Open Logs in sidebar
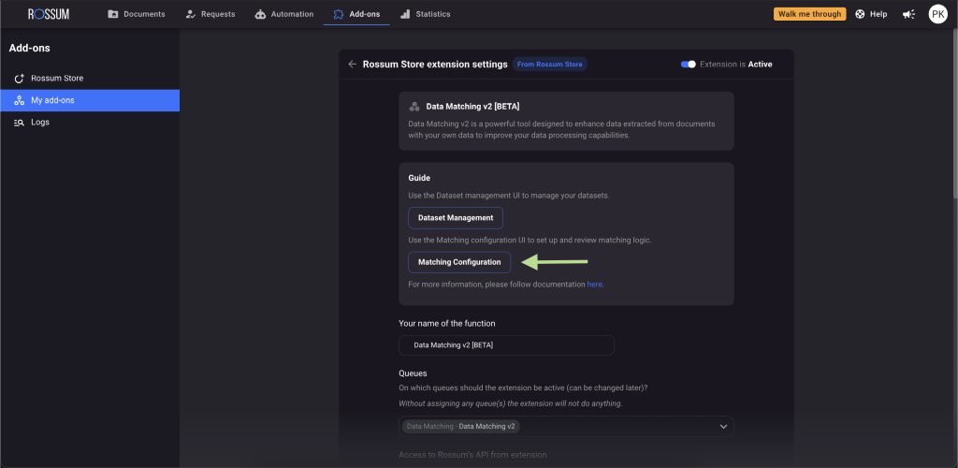Viewport: 958px width, 468px height. [90, 123]
